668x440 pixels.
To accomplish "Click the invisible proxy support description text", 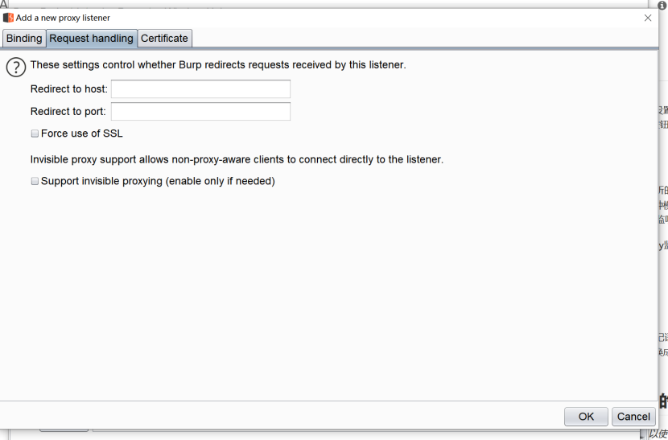I will pyautogui.click(x=237, y=160).
